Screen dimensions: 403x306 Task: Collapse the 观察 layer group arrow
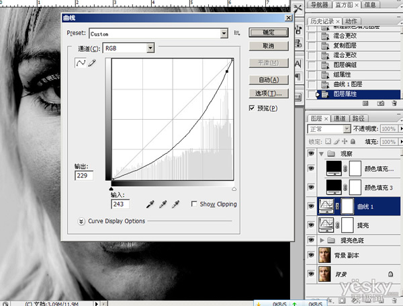pos(321,154)
